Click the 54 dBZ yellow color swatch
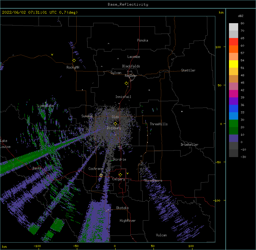This screenshot has height=250, width=256. click(233, 64)
